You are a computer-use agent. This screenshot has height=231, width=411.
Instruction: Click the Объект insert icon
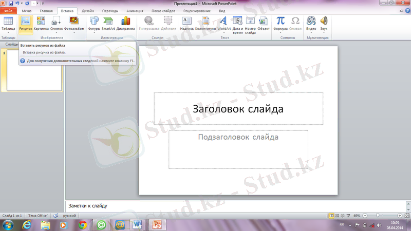[264, 23]
